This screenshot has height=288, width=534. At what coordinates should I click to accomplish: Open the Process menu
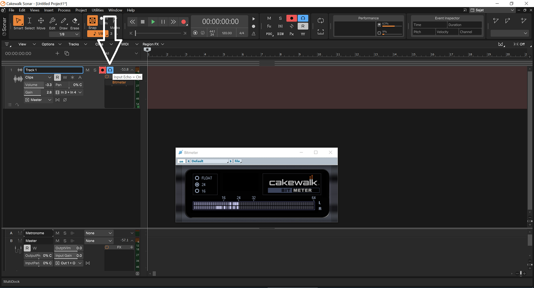[64, 10]
